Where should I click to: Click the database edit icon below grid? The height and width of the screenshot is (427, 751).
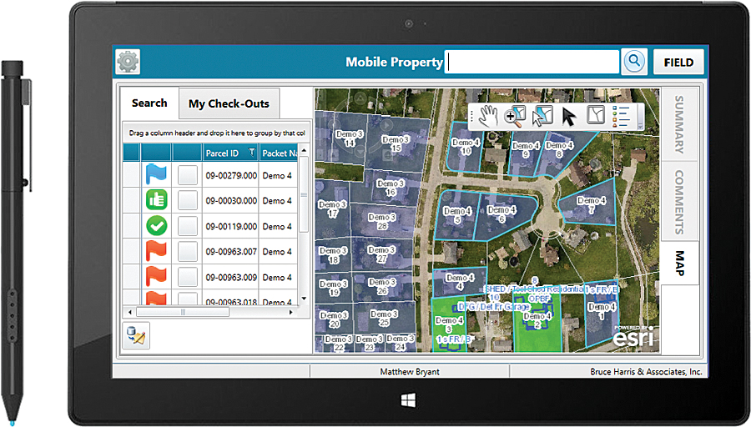136,335
